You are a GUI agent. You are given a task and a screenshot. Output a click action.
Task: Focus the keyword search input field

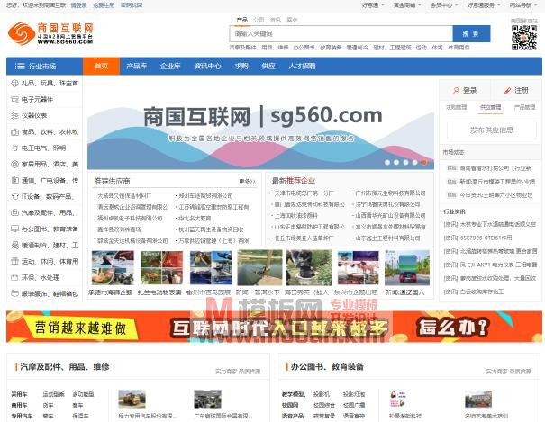point(341,34)
